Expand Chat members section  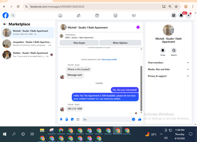tap(168, 63)
